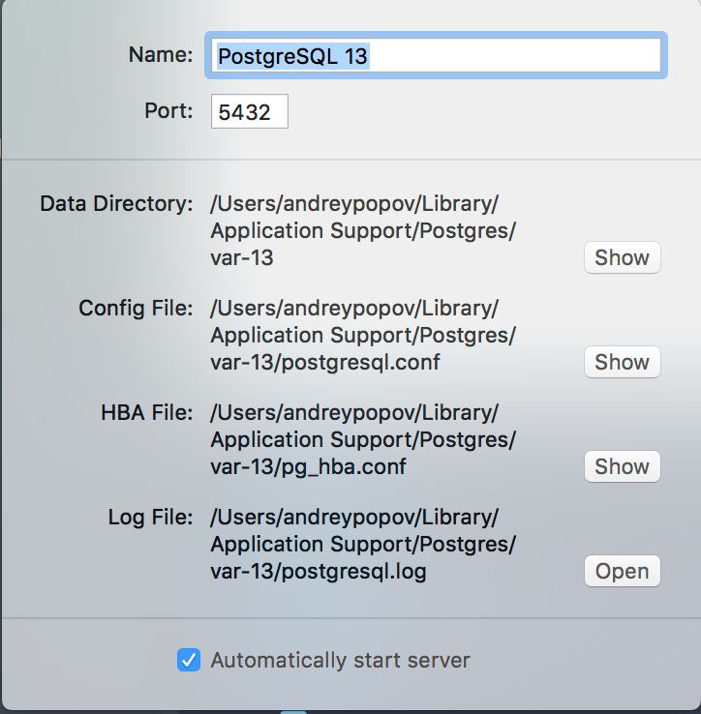701x714 pixels.
Task: Select the Data Directory path ending in var-13
Action: [363, 230]
